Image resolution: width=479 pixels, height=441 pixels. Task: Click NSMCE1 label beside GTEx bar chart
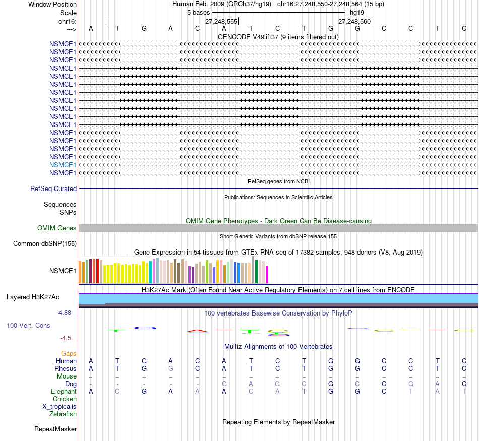(63, 271)
